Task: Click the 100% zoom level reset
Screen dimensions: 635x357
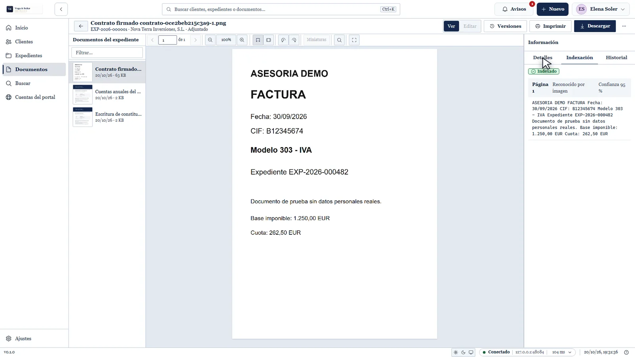Action: tap(226, 40)
